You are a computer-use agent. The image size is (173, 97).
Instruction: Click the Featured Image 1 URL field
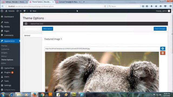pyautogui.click(x=102, y=48)
